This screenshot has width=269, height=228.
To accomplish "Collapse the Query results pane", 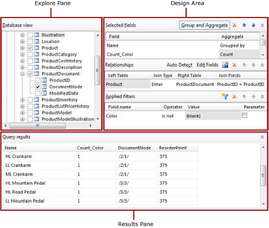I will tap(262, 137).
